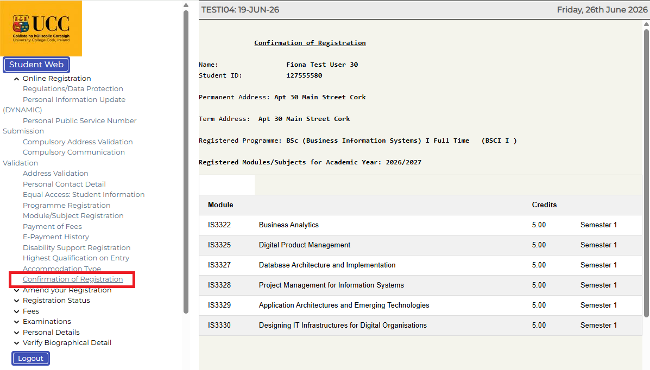Open the Student Web button

pyautogui.click(x=36, y=65)
